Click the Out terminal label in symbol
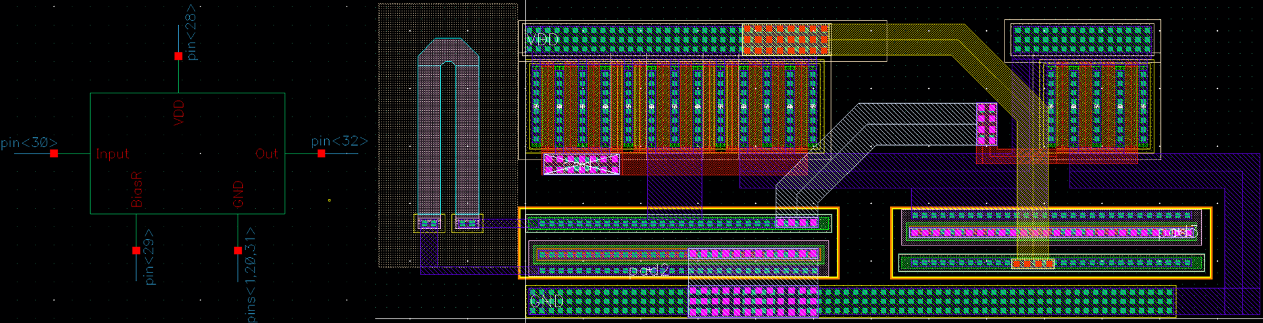 [x=266, y=154]
